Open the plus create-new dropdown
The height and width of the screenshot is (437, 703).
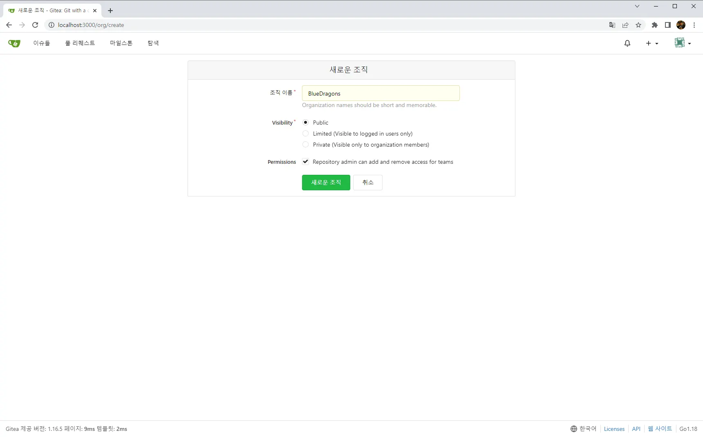click(652, 43)
